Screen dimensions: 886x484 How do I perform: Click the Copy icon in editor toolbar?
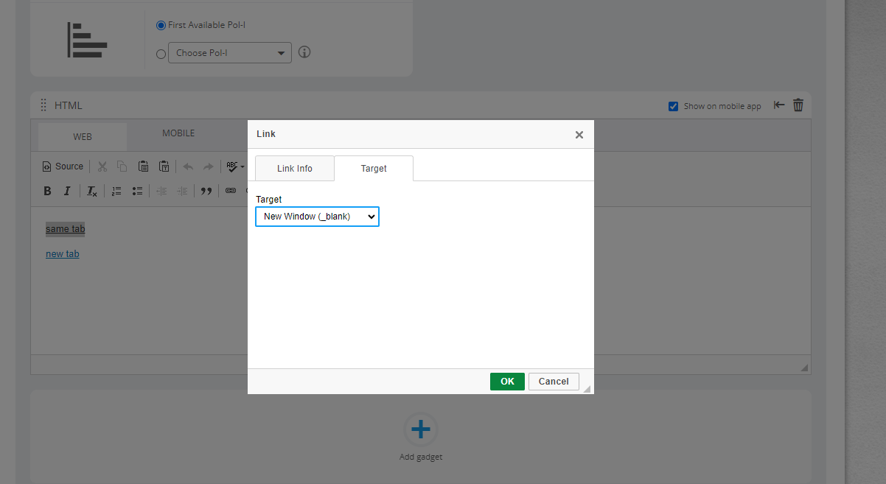click(x=122, y=166)
